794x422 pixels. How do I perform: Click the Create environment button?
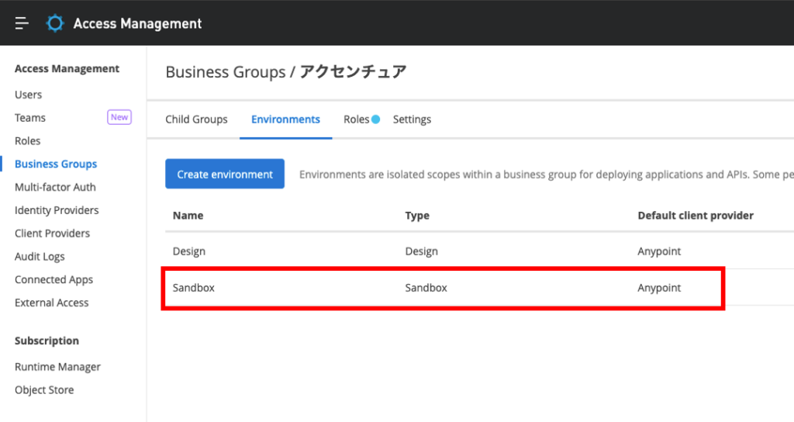pyautogui.click(x=225, y=175)
